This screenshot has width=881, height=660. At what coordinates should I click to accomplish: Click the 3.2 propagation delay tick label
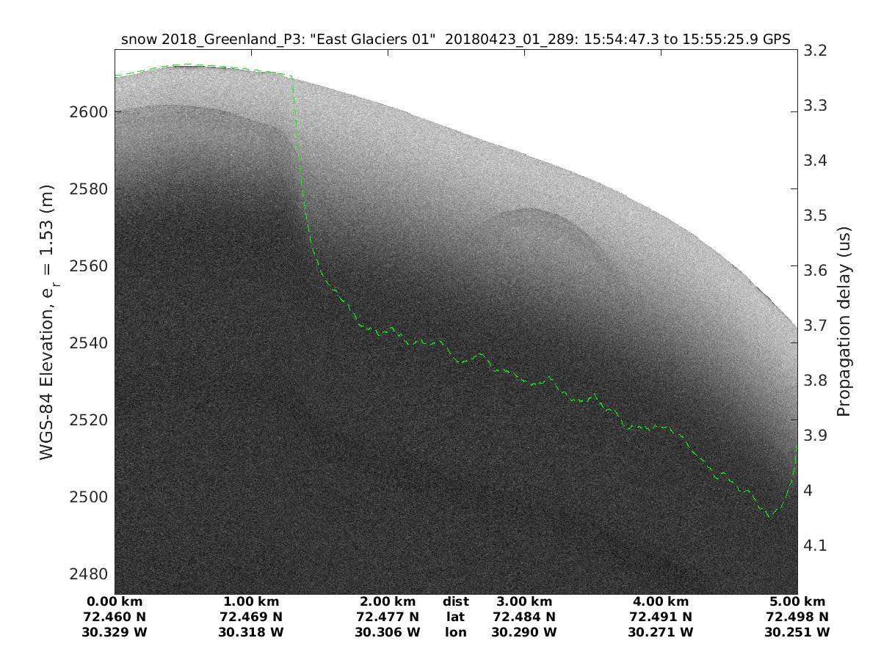[x=817, y=51]
